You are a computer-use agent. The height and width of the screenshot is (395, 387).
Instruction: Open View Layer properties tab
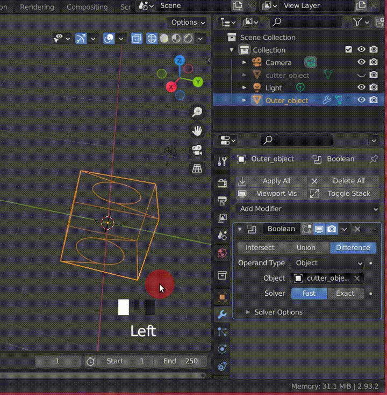point(222,218)
